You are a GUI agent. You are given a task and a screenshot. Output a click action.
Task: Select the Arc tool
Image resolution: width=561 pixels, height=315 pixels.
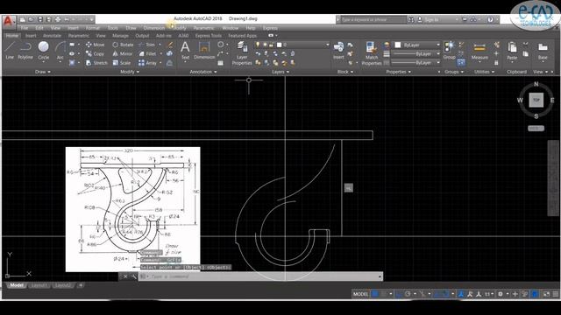point(60,51)
